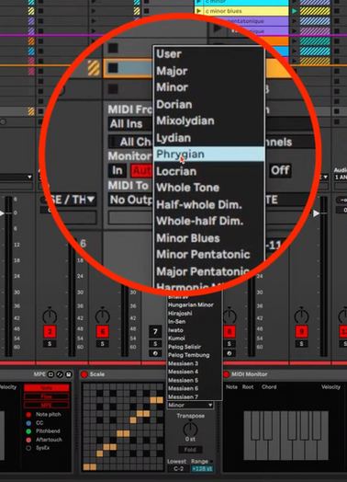Choose Pelog Tembung scale
Screen dimensions: 347x482
tap(195, 355)
